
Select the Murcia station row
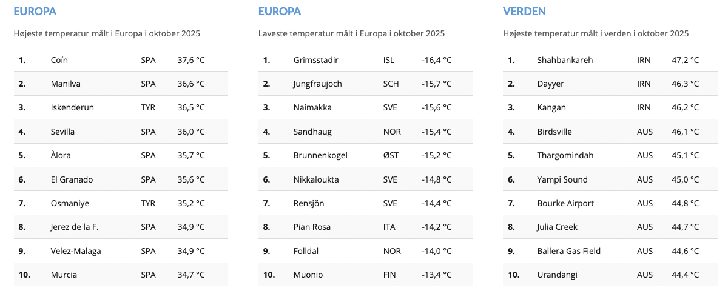64,275
